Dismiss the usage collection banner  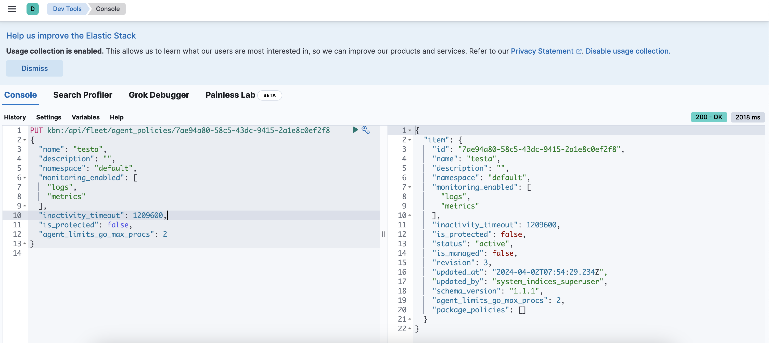(x=35, y=68)
